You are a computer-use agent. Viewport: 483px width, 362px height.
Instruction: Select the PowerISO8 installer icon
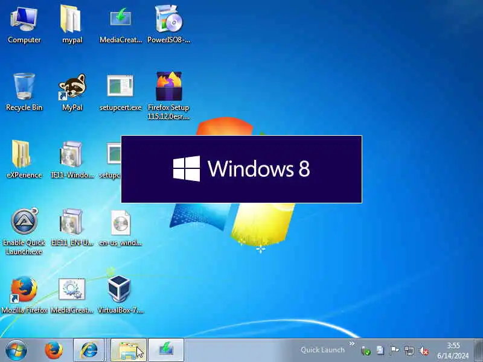click(x=169, y=25)
